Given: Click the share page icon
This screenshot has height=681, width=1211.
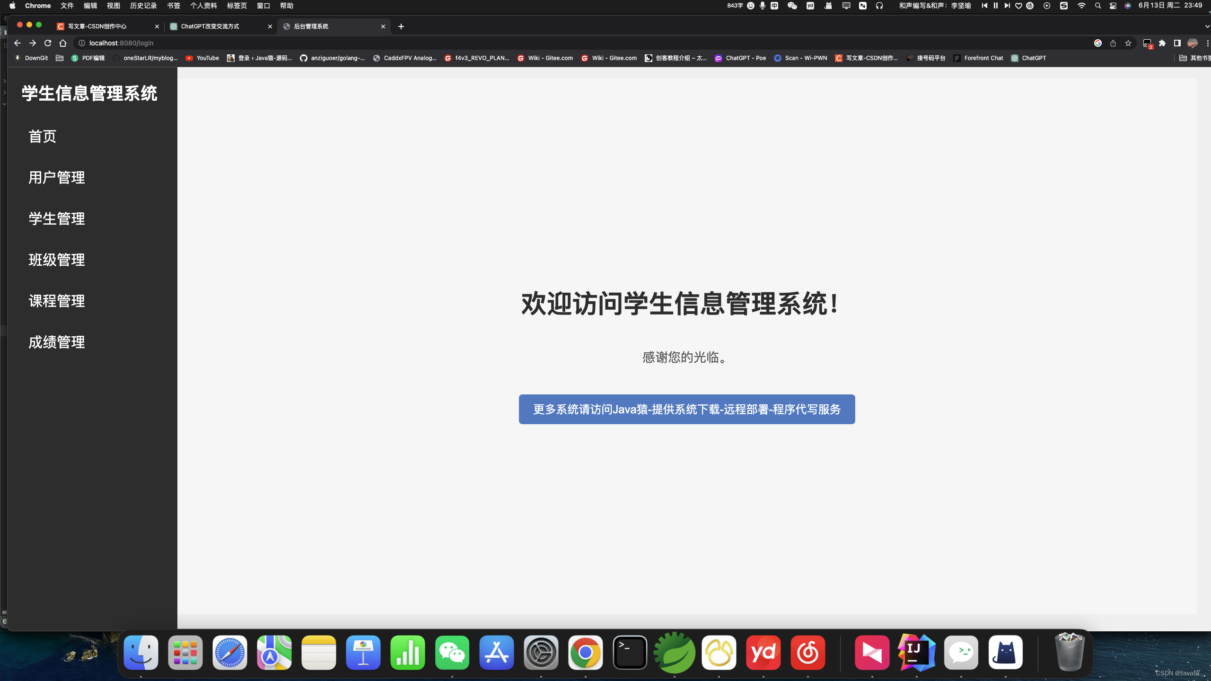Looking at the screenshot, I should pos(1113,43).
